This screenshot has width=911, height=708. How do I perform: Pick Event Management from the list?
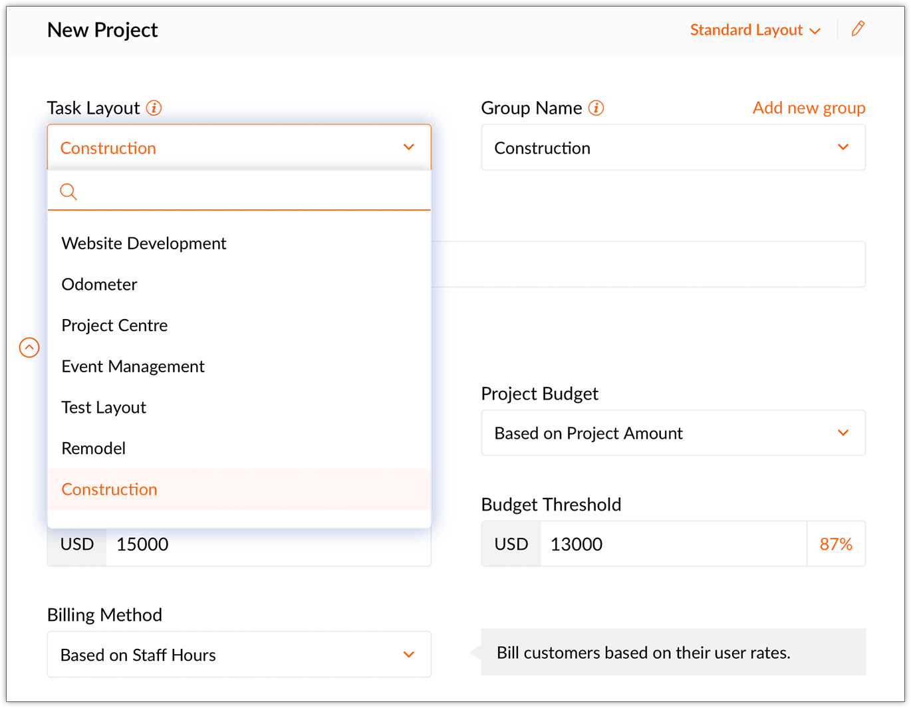pos(239,366)
